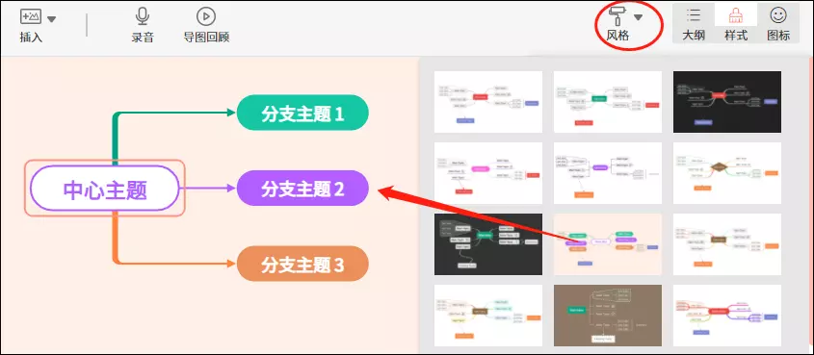Apply the dark gray theme with green center
The height and width of the screenshot is (355, 814).
488,244
